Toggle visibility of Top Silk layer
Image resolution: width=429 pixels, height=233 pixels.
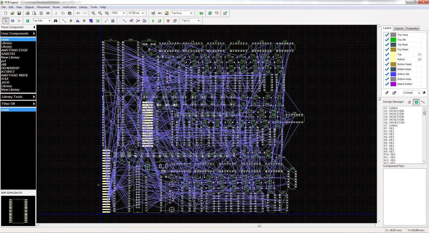[x=387, y=39]
